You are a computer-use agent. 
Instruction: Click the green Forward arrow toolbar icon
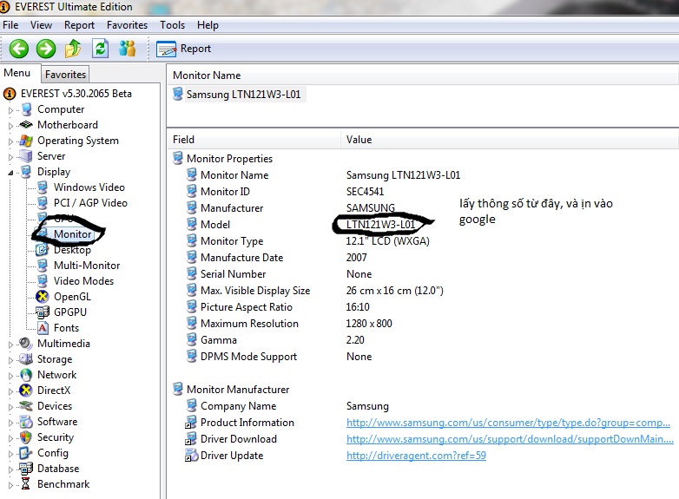[x=46, y=49]
